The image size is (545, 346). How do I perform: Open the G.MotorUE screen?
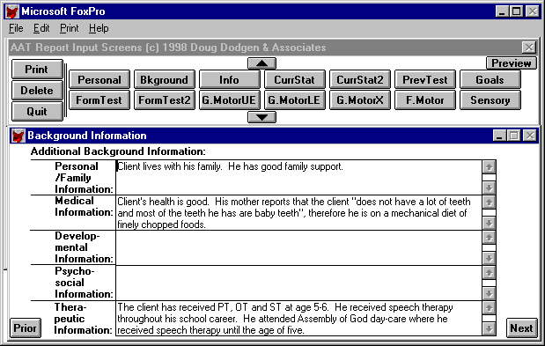[230, 100]
